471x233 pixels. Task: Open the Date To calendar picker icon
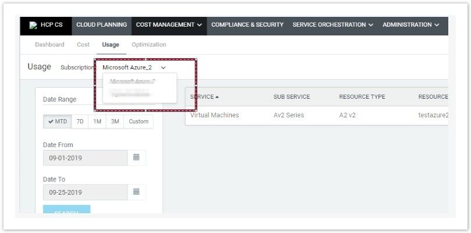click(136, 192)
